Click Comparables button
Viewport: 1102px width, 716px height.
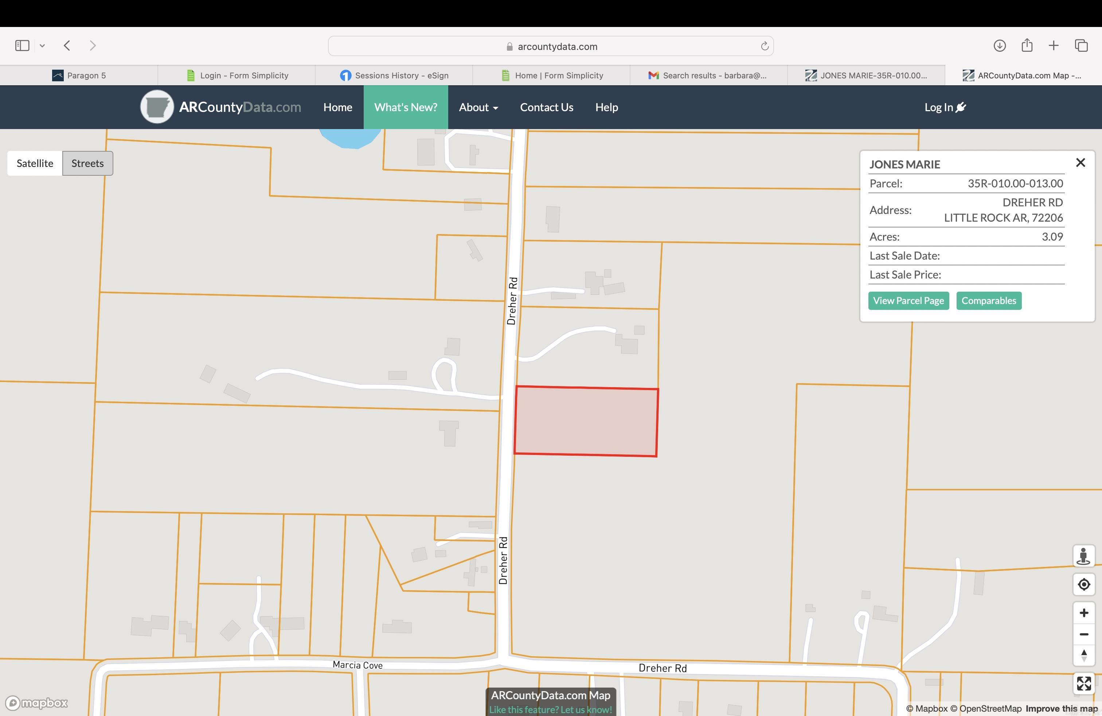pyautogui.click(x=989, y=300)
